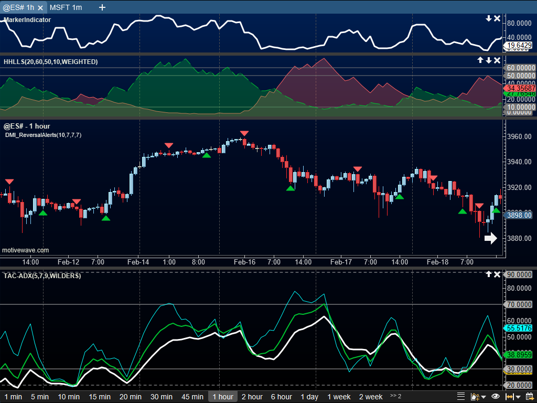Select the 1 day timeframe button
This screenshot has width=537, height=403.
coord(309,397)
